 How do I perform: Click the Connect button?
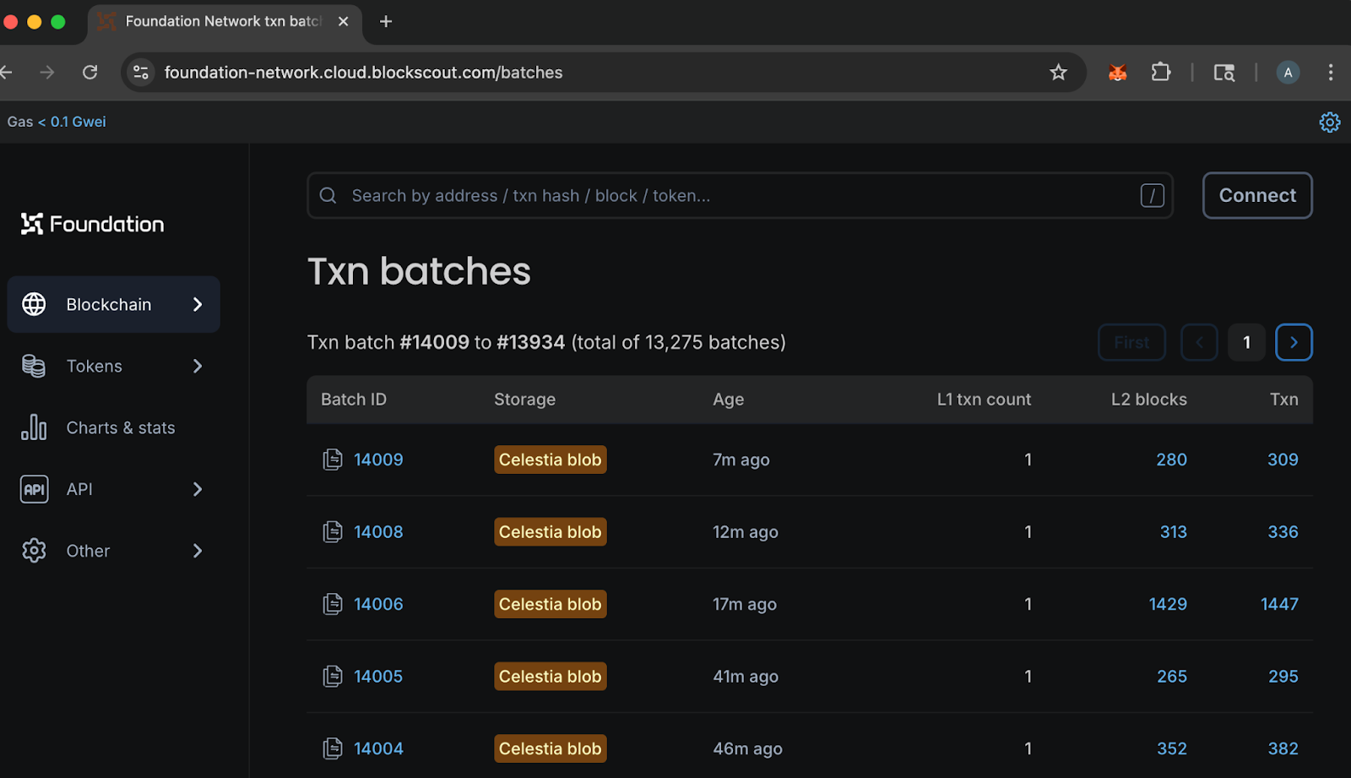(x=1256, y=195)
